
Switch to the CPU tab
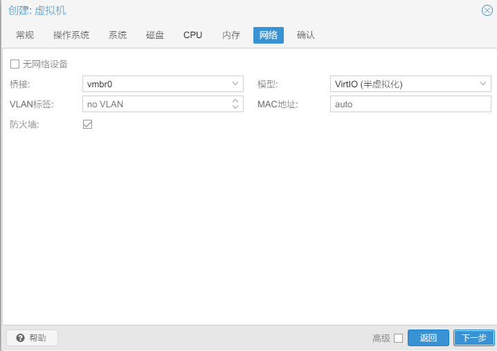pyautogui.click(x=192, y=35)
